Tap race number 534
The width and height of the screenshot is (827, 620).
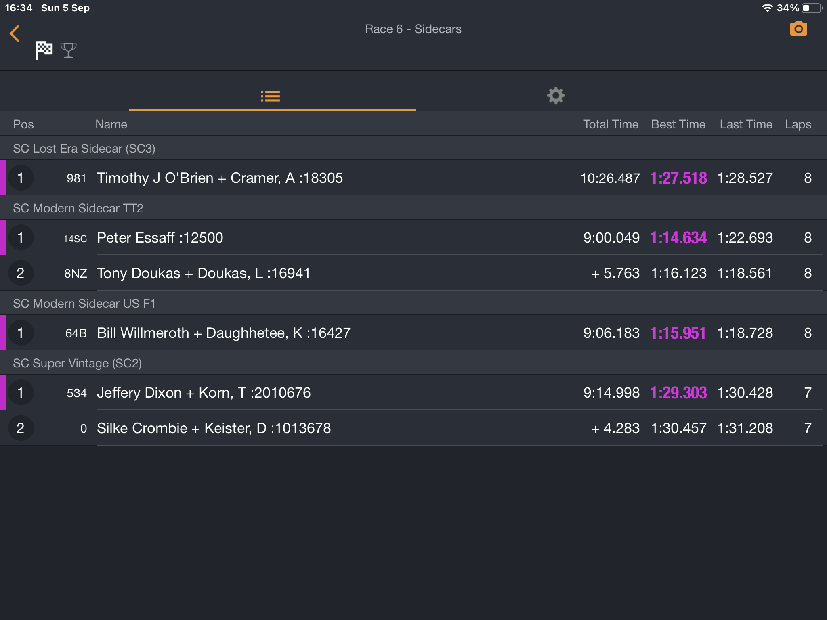[x=77, y=393]
